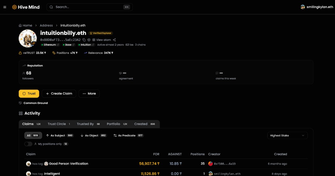Open the Base chain external link

[x=73, y=45]
